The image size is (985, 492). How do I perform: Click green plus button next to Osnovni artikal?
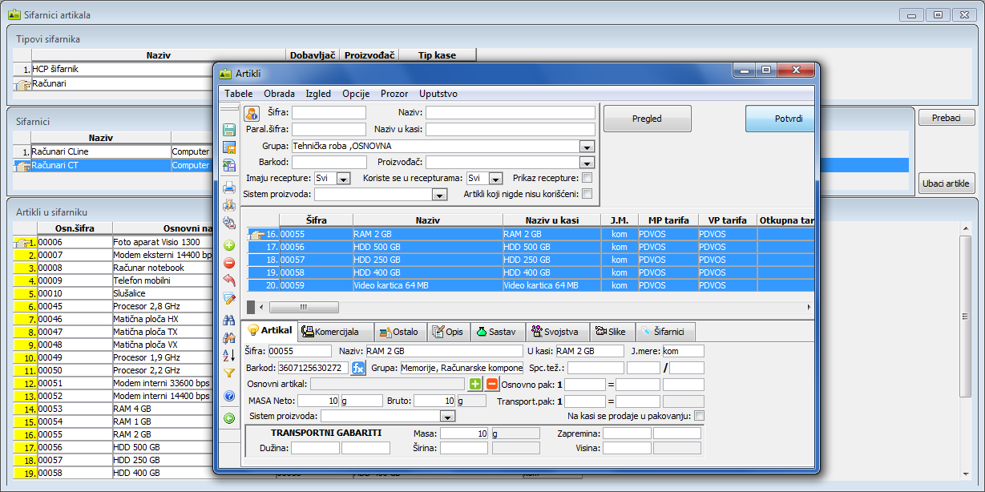coord(475,384)
